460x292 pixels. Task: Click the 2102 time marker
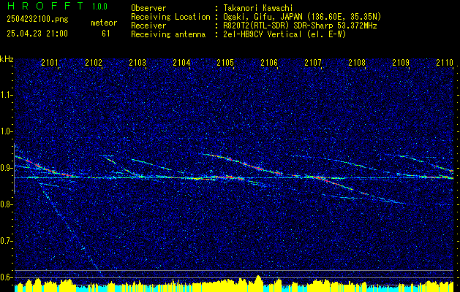click(94, 63)
